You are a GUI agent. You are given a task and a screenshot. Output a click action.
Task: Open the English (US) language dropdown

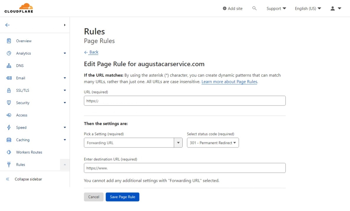pos(308,9)
